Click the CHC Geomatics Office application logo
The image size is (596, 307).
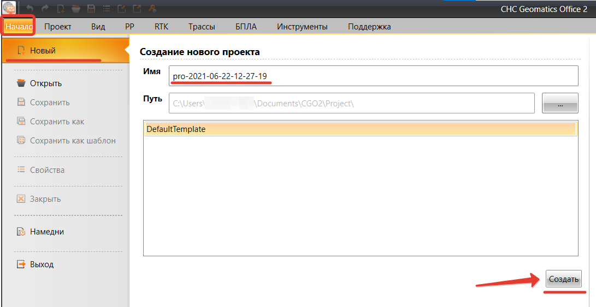click(x=9, y=8)
